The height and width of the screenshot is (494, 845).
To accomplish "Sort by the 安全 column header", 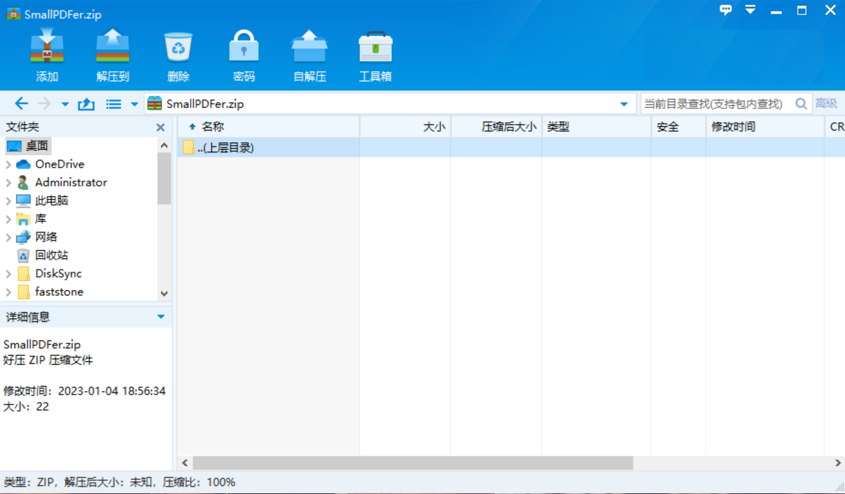I will [679, 127].
